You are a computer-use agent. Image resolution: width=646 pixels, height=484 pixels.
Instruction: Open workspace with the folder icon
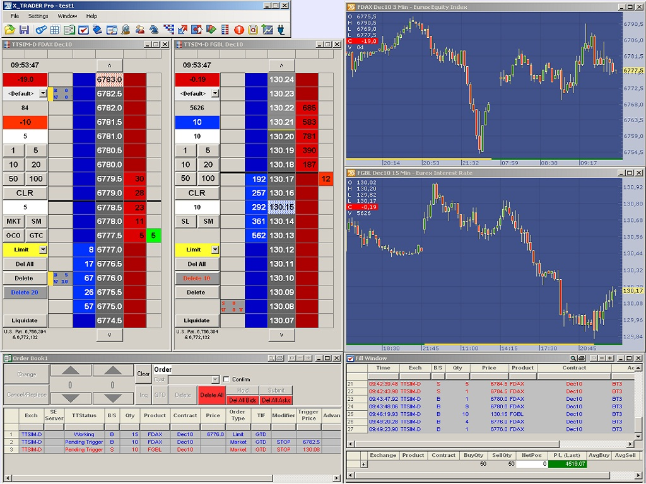[x=9, y=30]
